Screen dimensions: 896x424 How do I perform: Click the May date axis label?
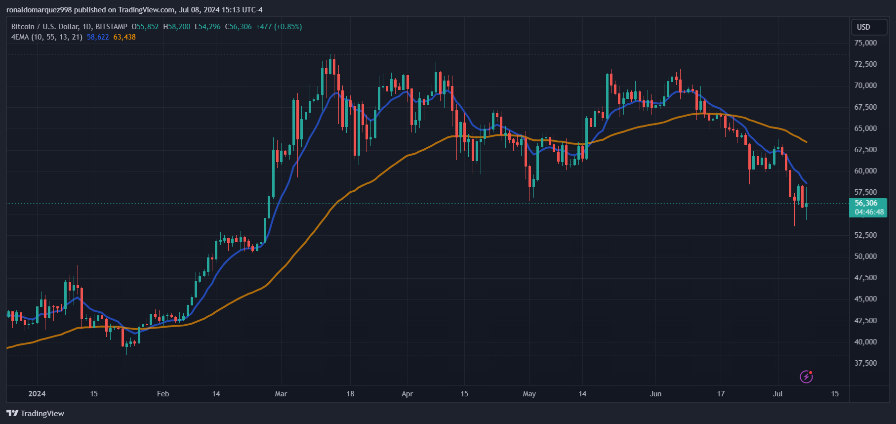click(529, 394)
